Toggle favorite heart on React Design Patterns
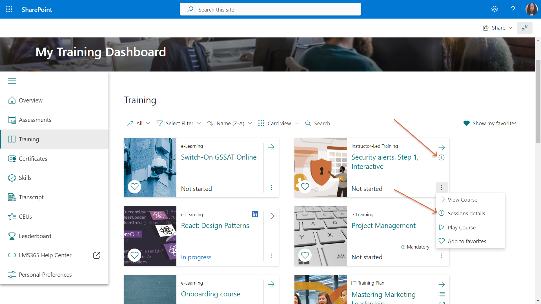Screen dimensions: 541x304 point(135,255)
